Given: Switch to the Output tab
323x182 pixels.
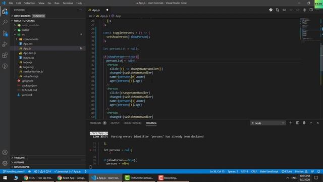Looking at the screenshot, I should click(x=115, y=123).
